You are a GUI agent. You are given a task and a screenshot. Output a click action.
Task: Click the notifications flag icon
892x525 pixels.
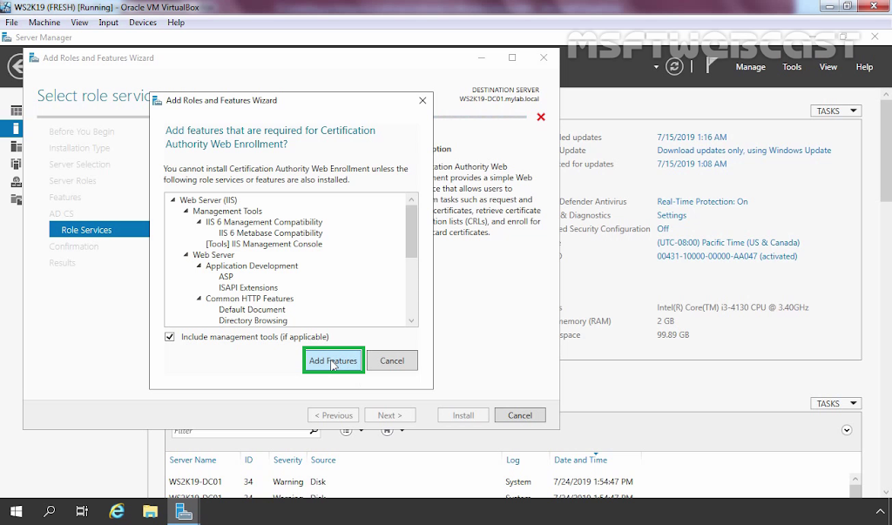point(711,66)
